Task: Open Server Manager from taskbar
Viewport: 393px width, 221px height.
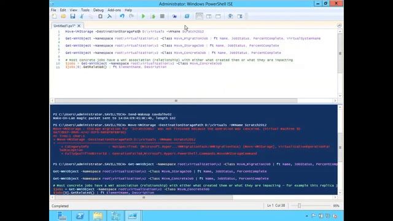Action: (61, 215)
